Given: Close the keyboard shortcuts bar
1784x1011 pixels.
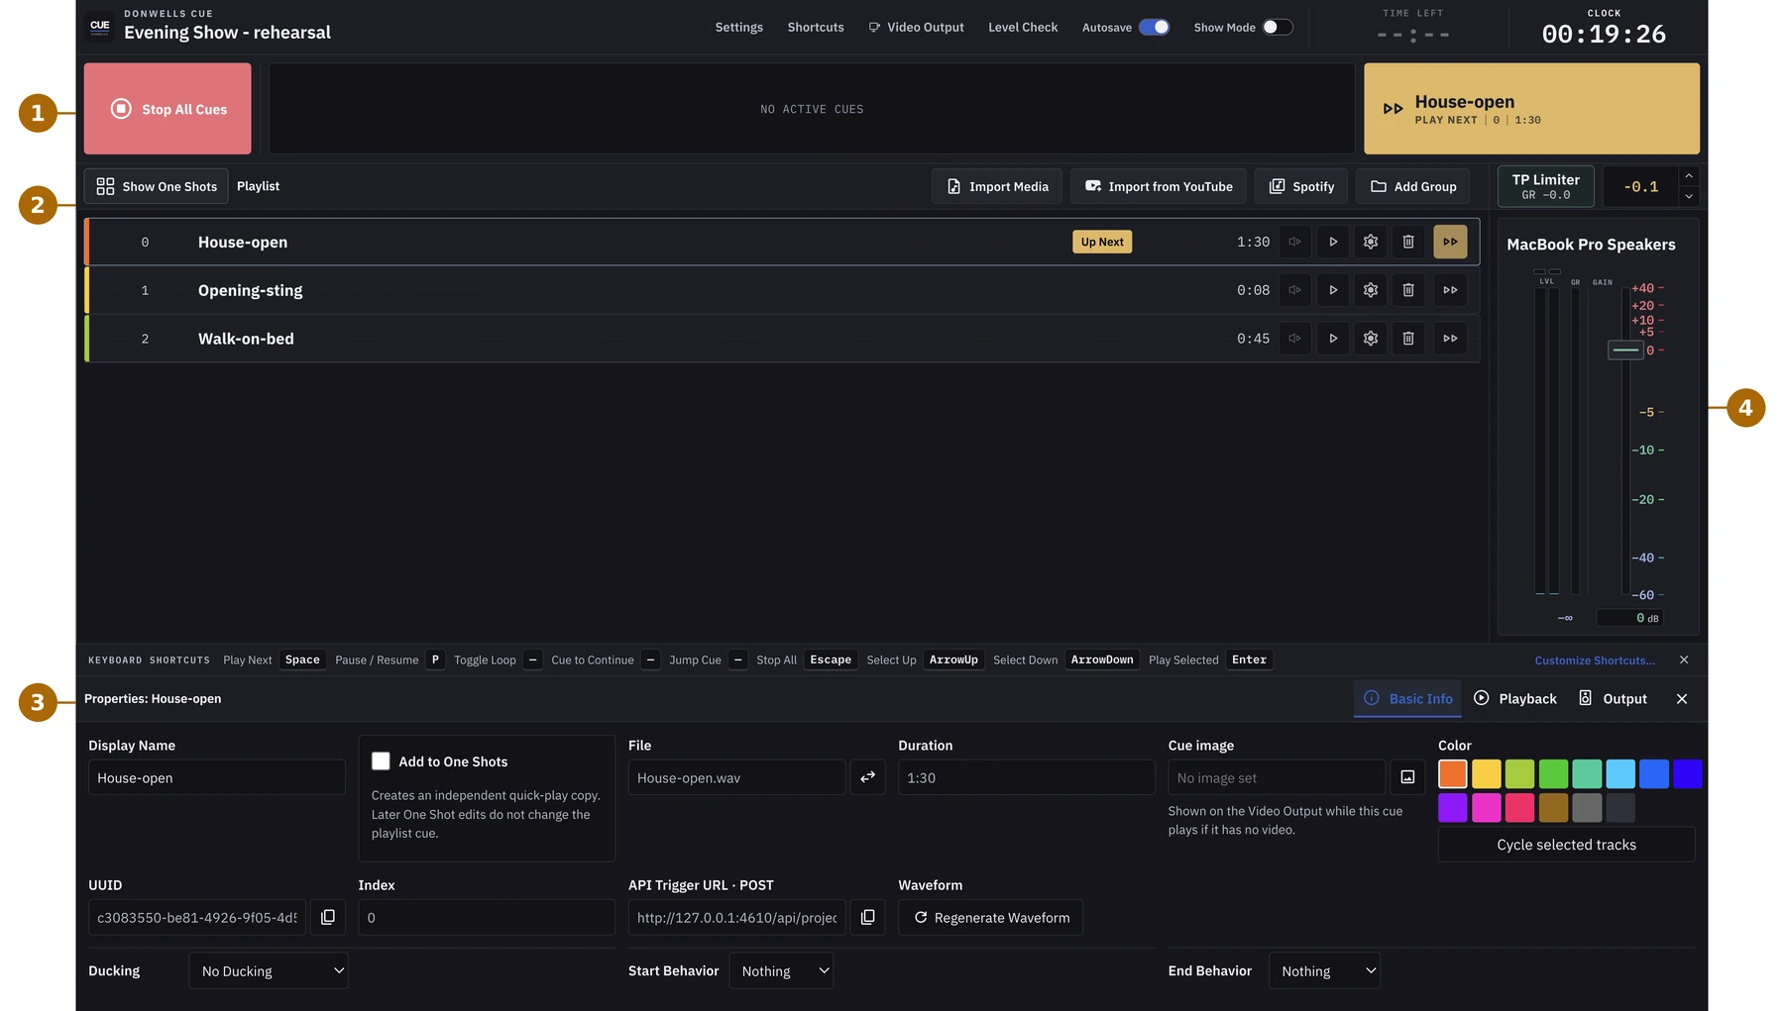Looking at the screenshot, I should (1684, 660).
